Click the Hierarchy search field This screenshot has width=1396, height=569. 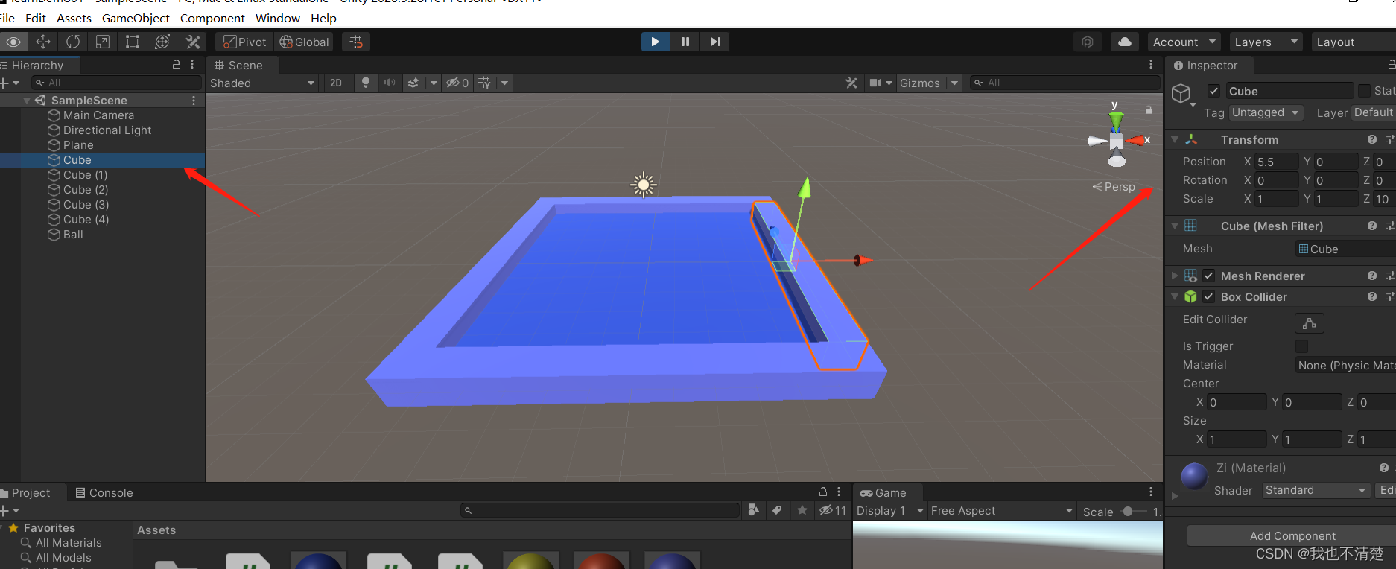(117, 83)
